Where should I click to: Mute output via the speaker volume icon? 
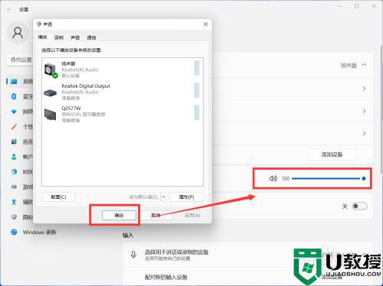pyautogui.click(x=273, y=178)
